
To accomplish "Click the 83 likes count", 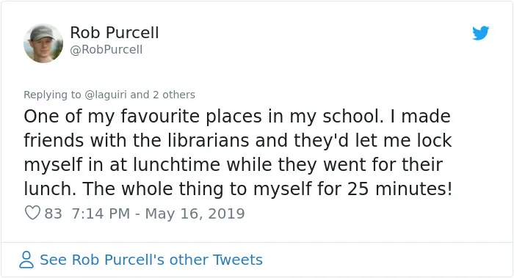I will [x=53, y=213].
